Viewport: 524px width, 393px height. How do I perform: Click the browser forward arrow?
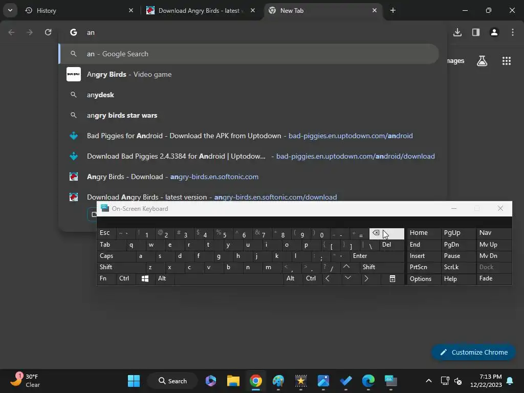click(30, 32)
